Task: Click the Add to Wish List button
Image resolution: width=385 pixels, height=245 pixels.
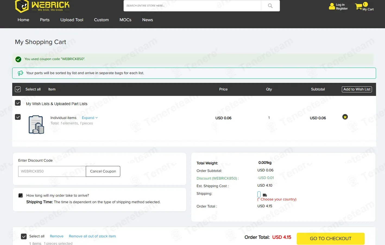Action: coord(357,89)
